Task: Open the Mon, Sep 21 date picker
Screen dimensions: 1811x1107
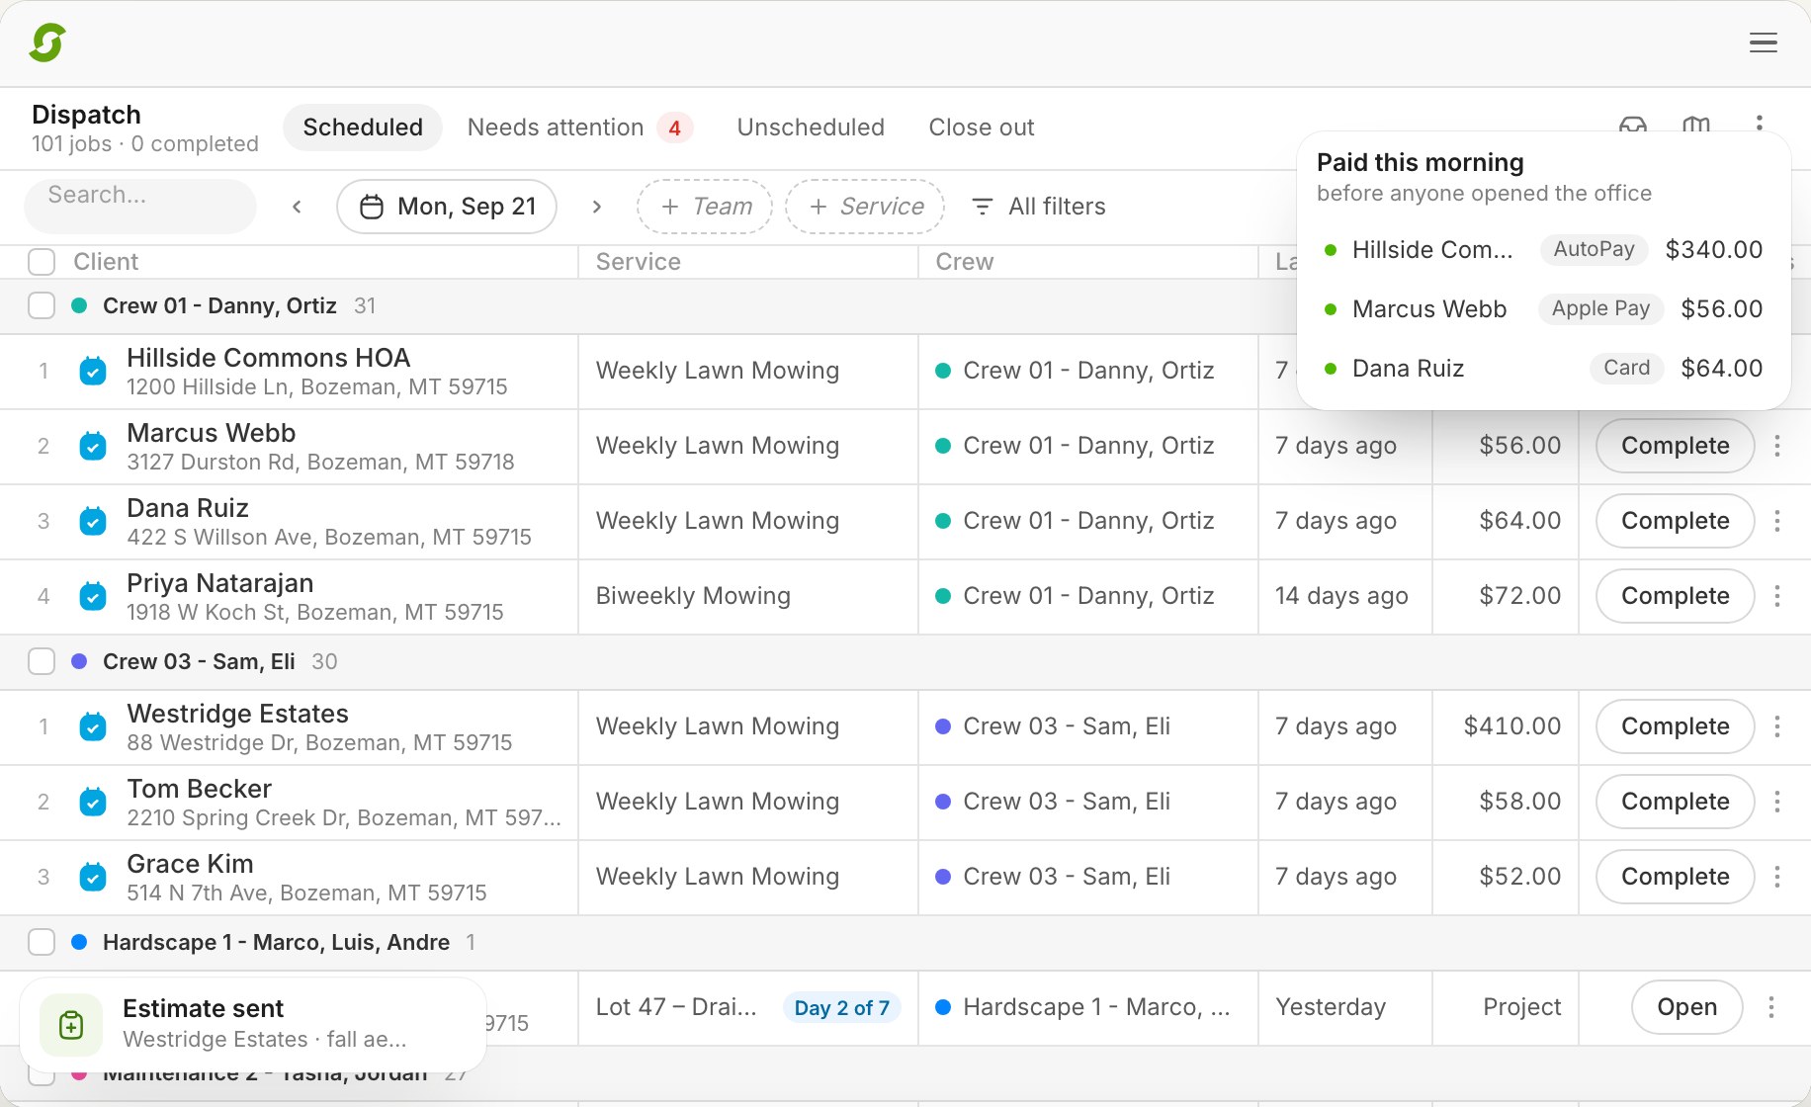Action: click(x=447, y=207)
